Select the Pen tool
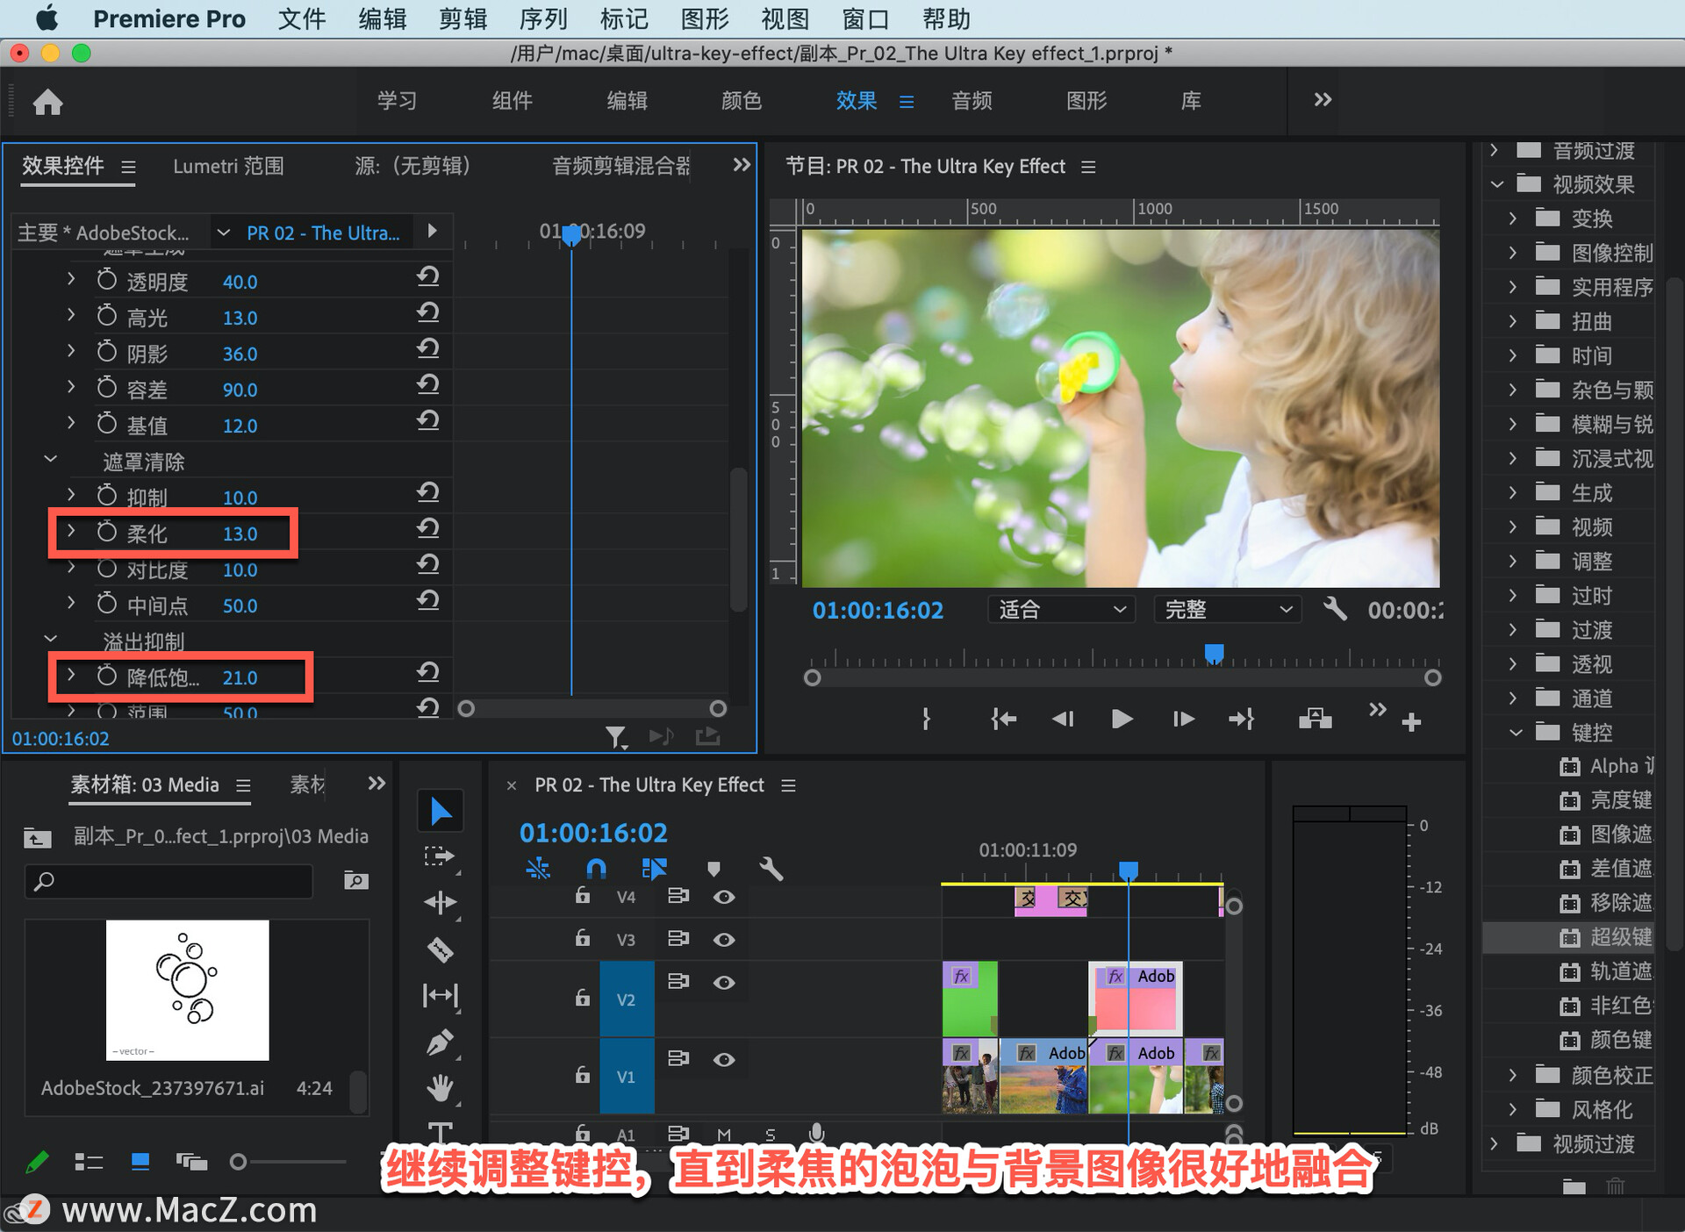This screenshot has height=1232, width=1685. pos(440,1042)
